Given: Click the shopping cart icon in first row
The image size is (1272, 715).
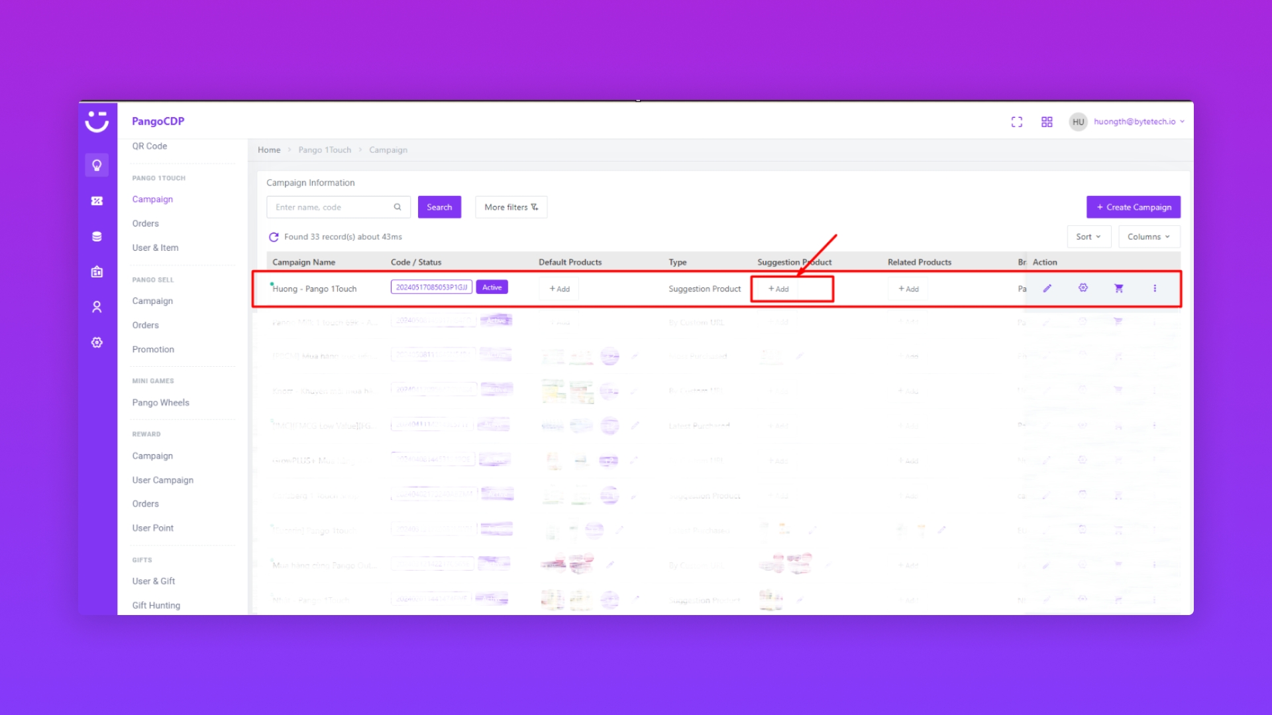Looking at the screenshot, I should tap(1119, 288).
